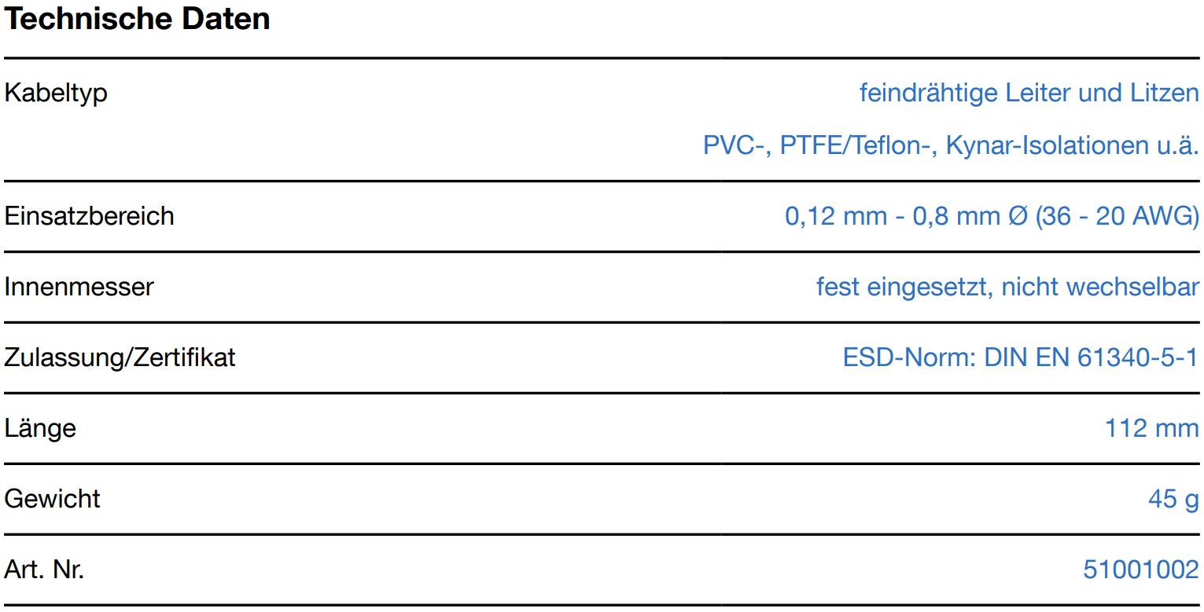Click the article number 51001002
Image resolution: width=1204 pixels, height=612 pixels.
tap(1141, 570)
